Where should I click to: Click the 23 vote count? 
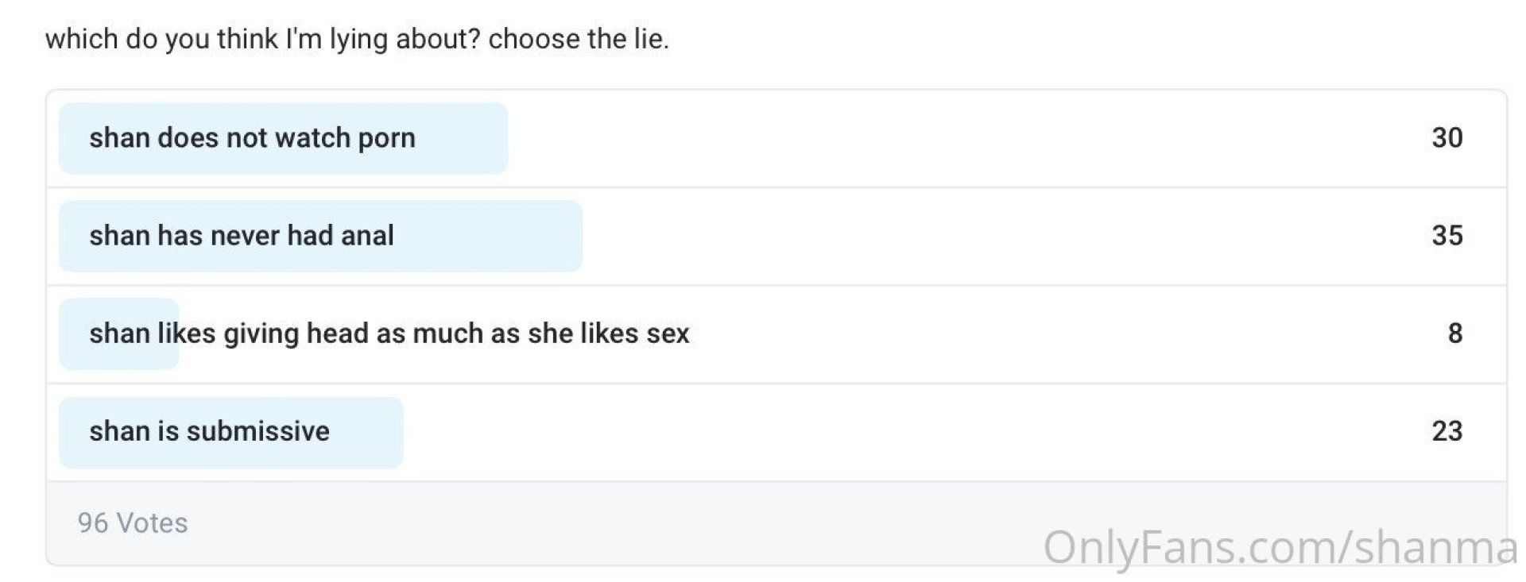[x=1447, y=431]
